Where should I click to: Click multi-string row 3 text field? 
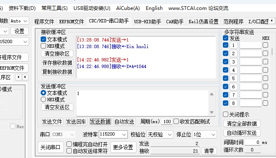(251, 61)
